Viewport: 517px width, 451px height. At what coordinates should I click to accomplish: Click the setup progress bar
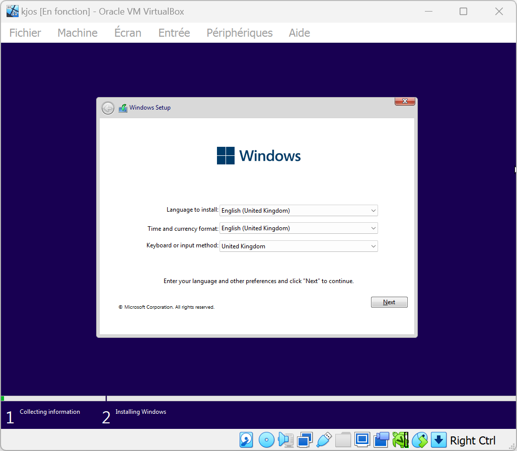click(259, 398)
